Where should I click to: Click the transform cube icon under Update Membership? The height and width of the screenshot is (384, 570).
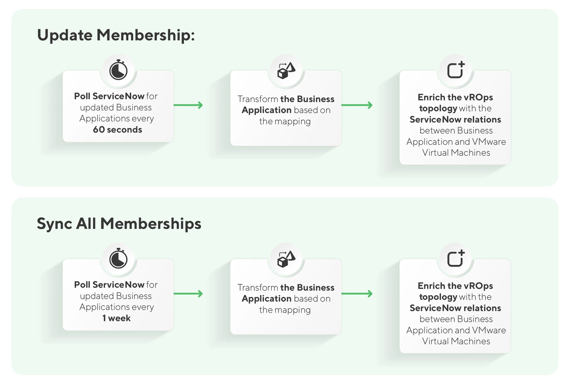pos(286,71)
